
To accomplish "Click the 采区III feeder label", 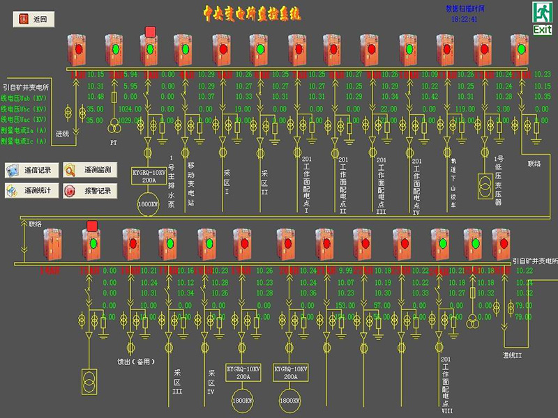I will click(x=177, y=382).
